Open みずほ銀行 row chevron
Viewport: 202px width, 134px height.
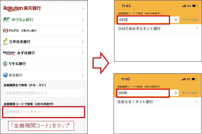(83, 53)
